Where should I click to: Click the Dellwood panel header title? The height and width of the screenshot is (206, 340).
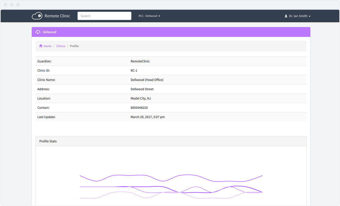pyautogui.click(x=49, y=32)
